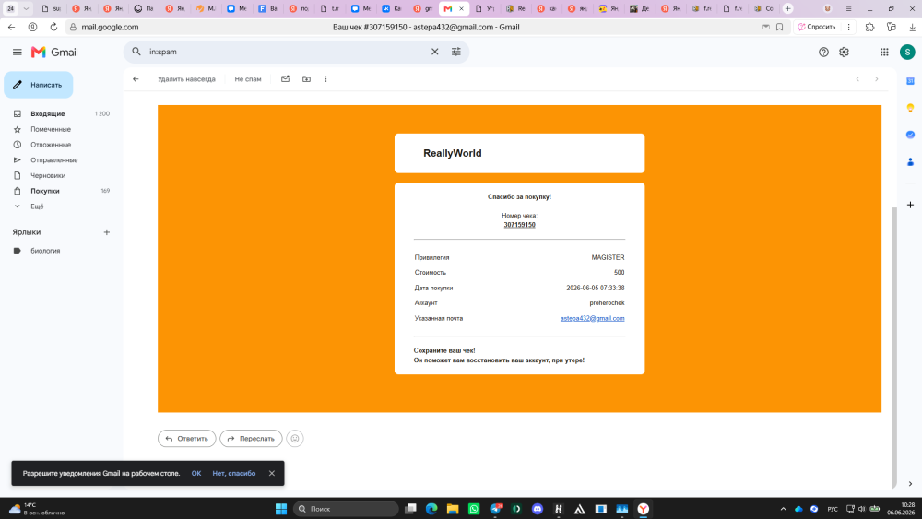
Task: Open search filter options icon
Action: [x=455, y=52]
